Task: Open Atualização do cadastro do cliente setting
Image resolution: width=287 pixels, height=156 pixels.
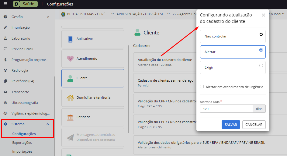Action: [165, 62]
